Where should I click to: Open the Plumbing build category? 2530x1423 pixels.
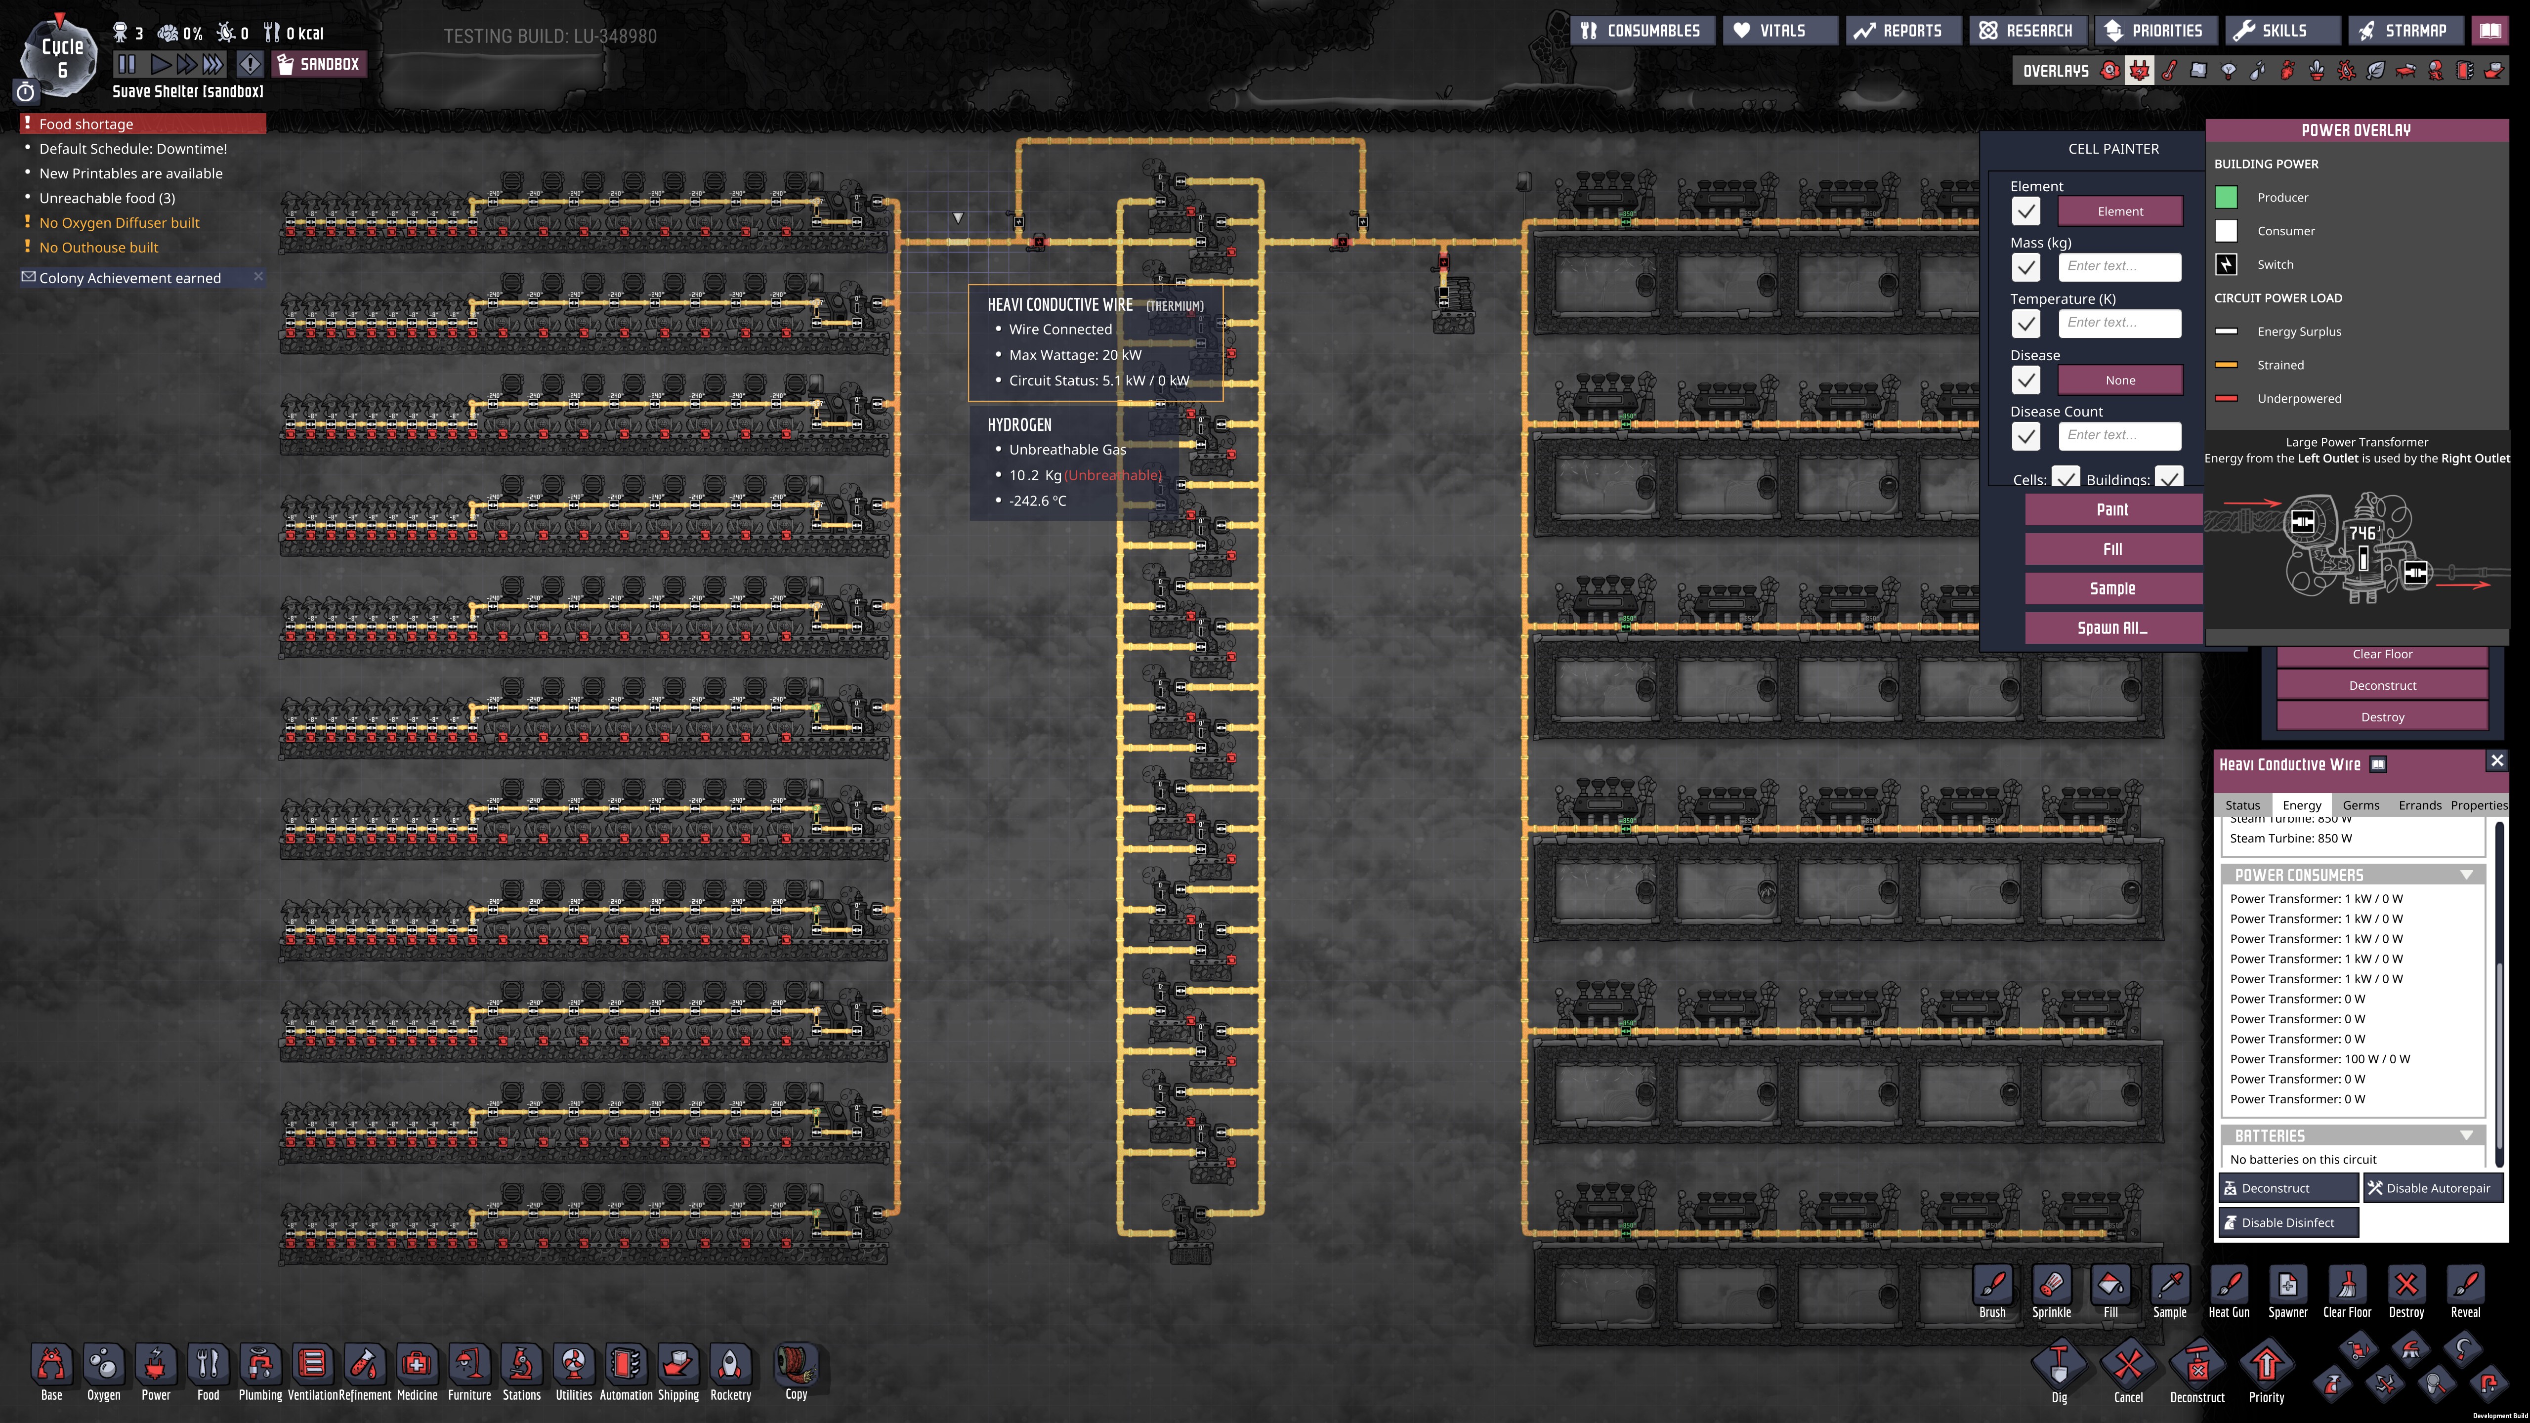[x=259, y=1365]
